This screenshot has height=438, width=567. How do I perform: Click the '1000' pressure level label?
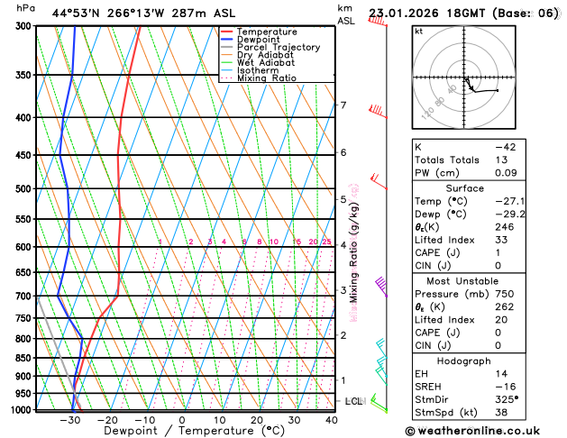pos(22,410)
